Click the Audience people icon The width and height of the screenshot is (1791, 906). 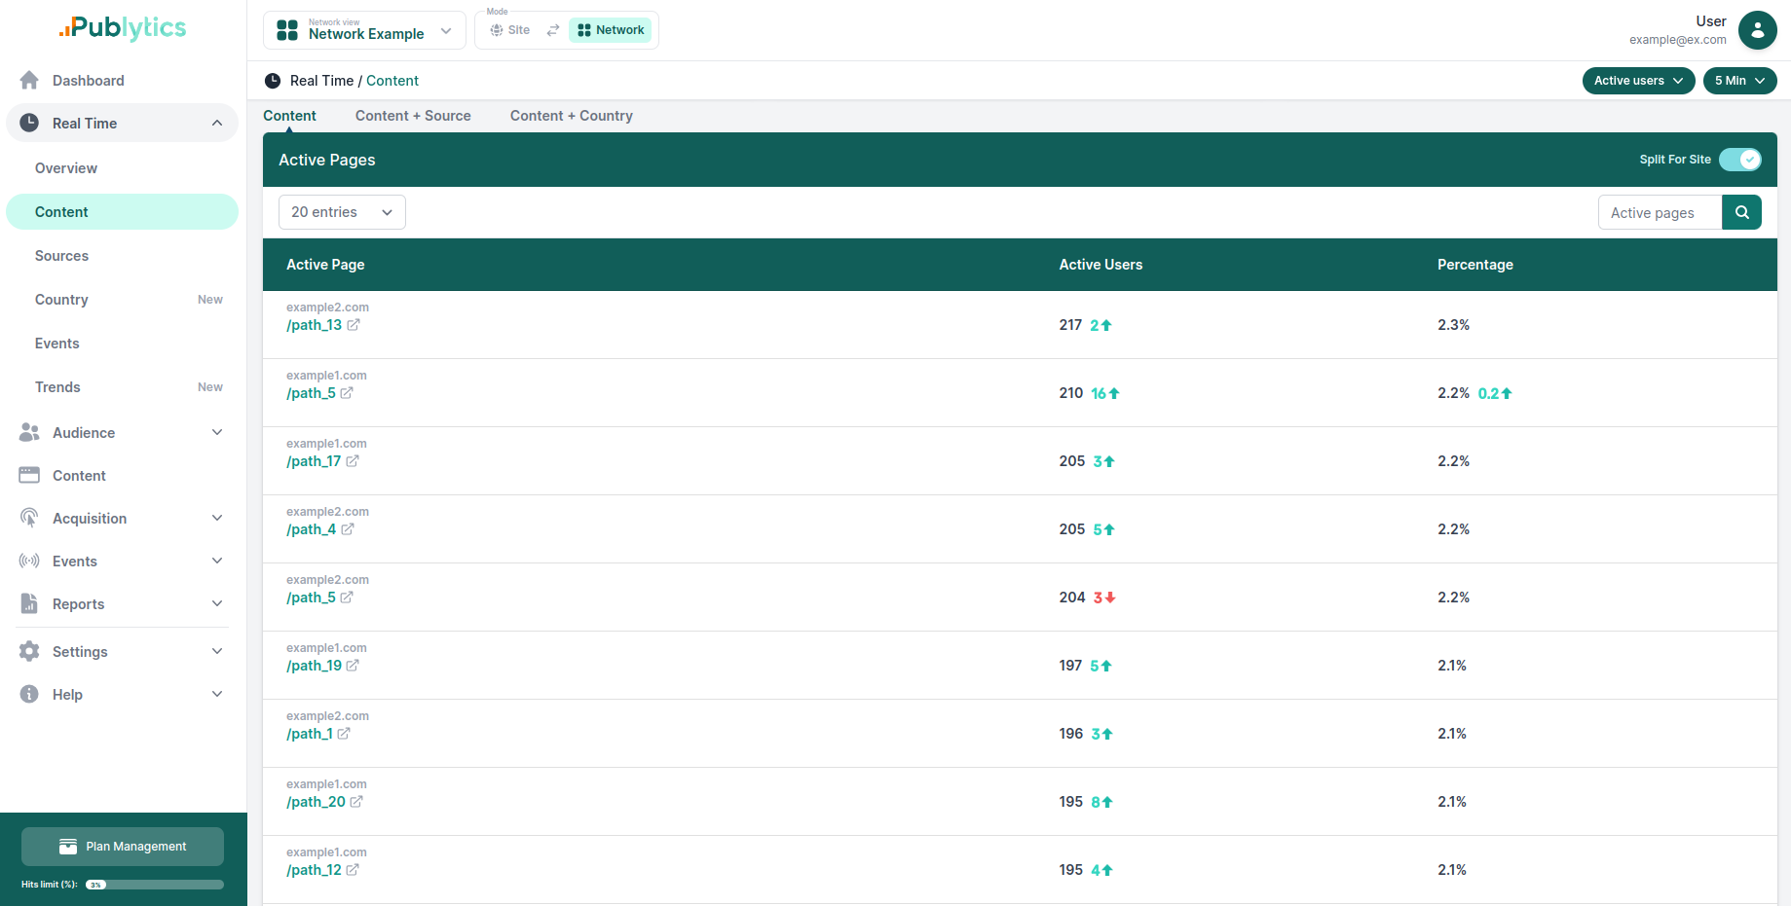point(29,432)
